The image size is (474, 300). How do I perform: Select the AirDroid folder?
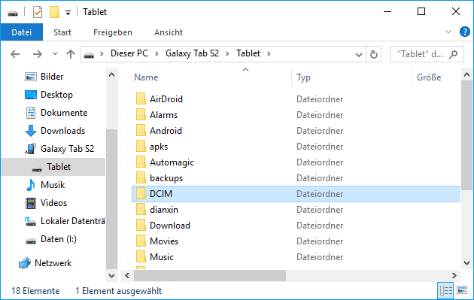point(166,99)
